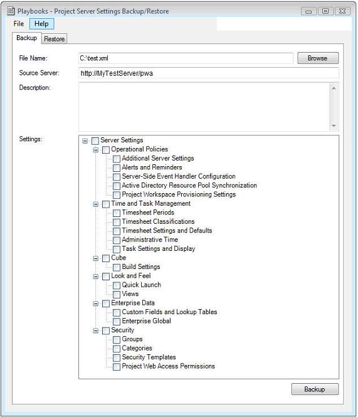Check the Timesheet Classifications checkbox
Viewport: 358px width, 417px height.
click(x=117, y=222)
